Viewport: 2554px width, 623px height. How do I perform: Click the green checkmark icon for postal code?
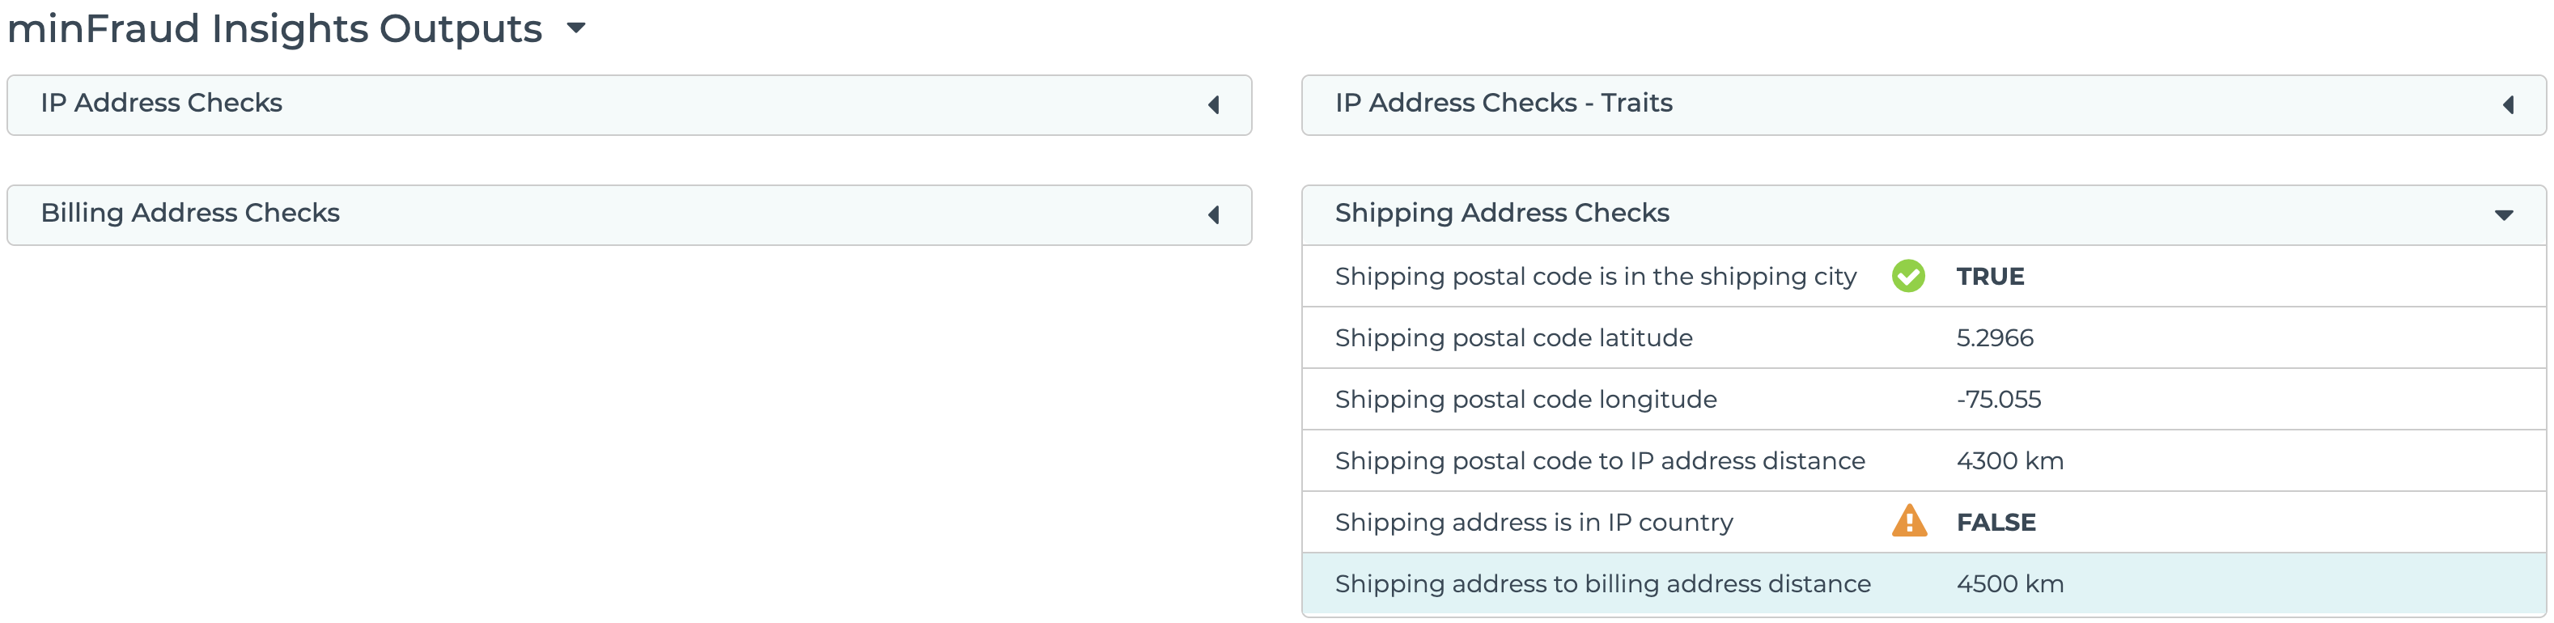(1907, 276)
